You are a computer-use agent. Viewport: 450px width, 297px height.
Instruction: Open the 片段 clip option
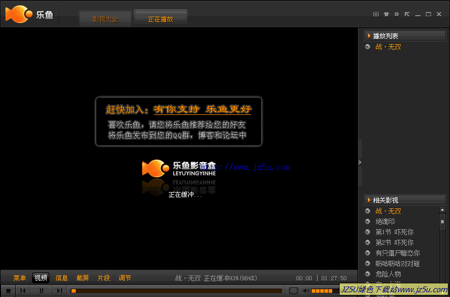coord(104,278)
